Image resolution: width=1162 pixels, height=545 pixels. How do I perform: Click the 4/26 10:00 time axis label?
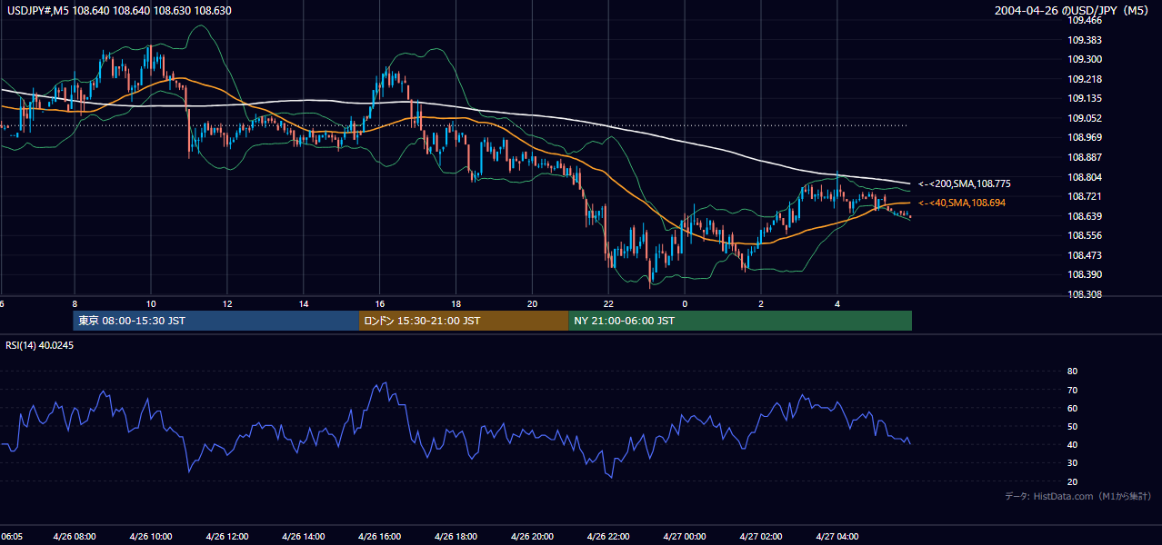(x=151, y=536)
